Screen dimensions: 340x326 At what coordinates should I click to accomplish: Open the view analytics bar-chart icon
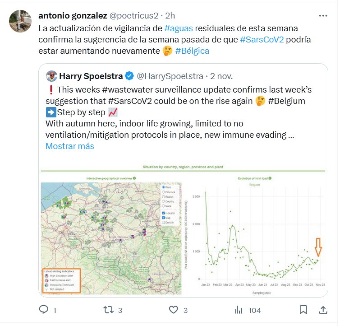pos(238,310)
